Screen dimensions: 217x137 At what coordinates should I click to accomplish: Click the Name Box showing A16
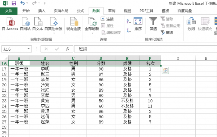(x=14, y=49)
